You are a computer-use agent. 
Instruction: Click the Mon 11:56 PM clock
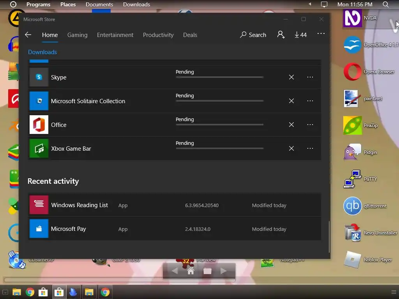355,4
